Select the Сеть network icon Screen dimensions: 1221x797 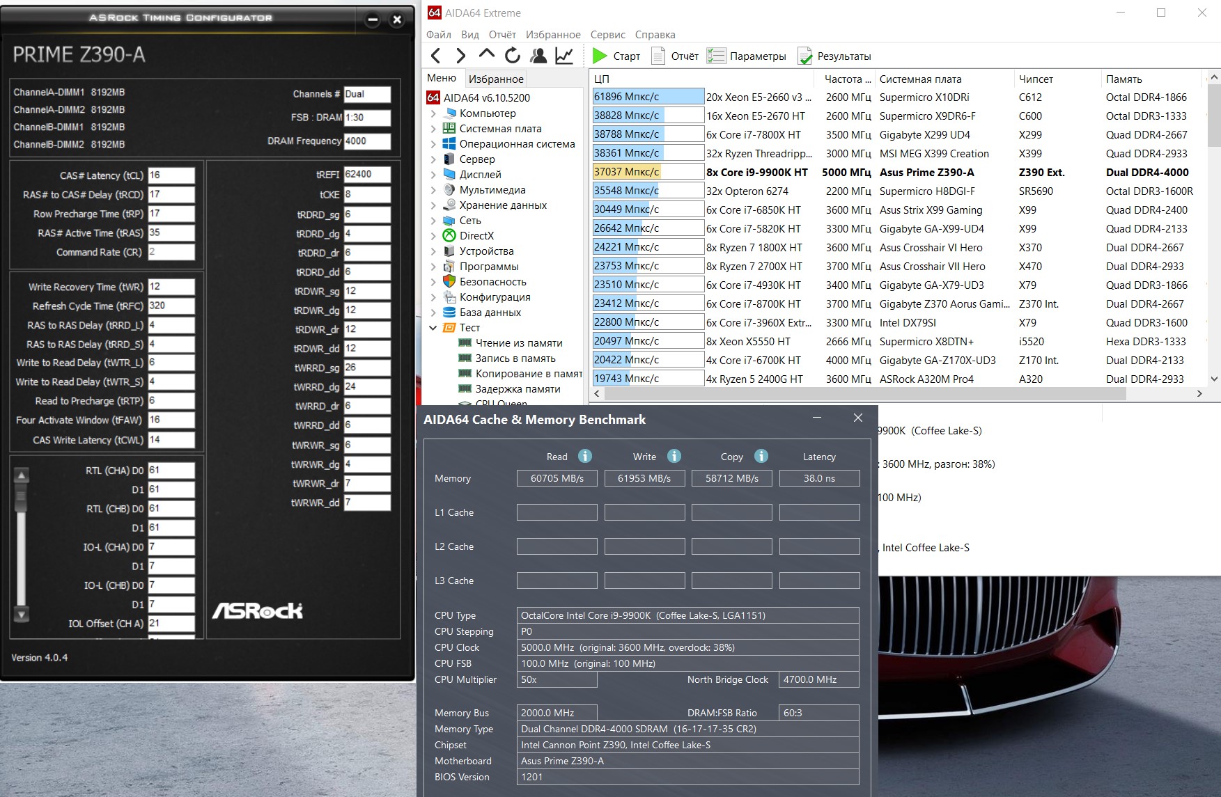pos(450,220)
